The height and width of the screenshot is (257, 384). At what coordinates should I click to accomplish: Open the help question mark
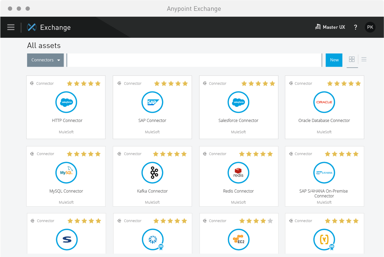coord(355,27)
